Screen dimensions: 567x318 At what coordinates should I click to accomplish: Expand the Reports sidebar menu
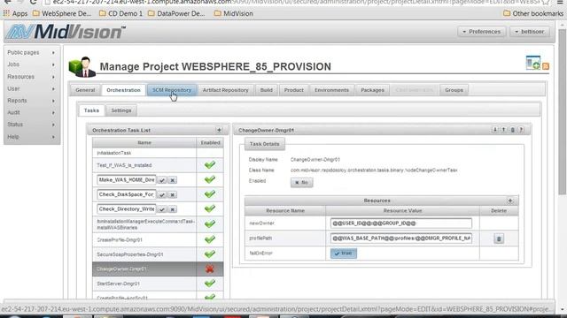click(x=32, y=101)
